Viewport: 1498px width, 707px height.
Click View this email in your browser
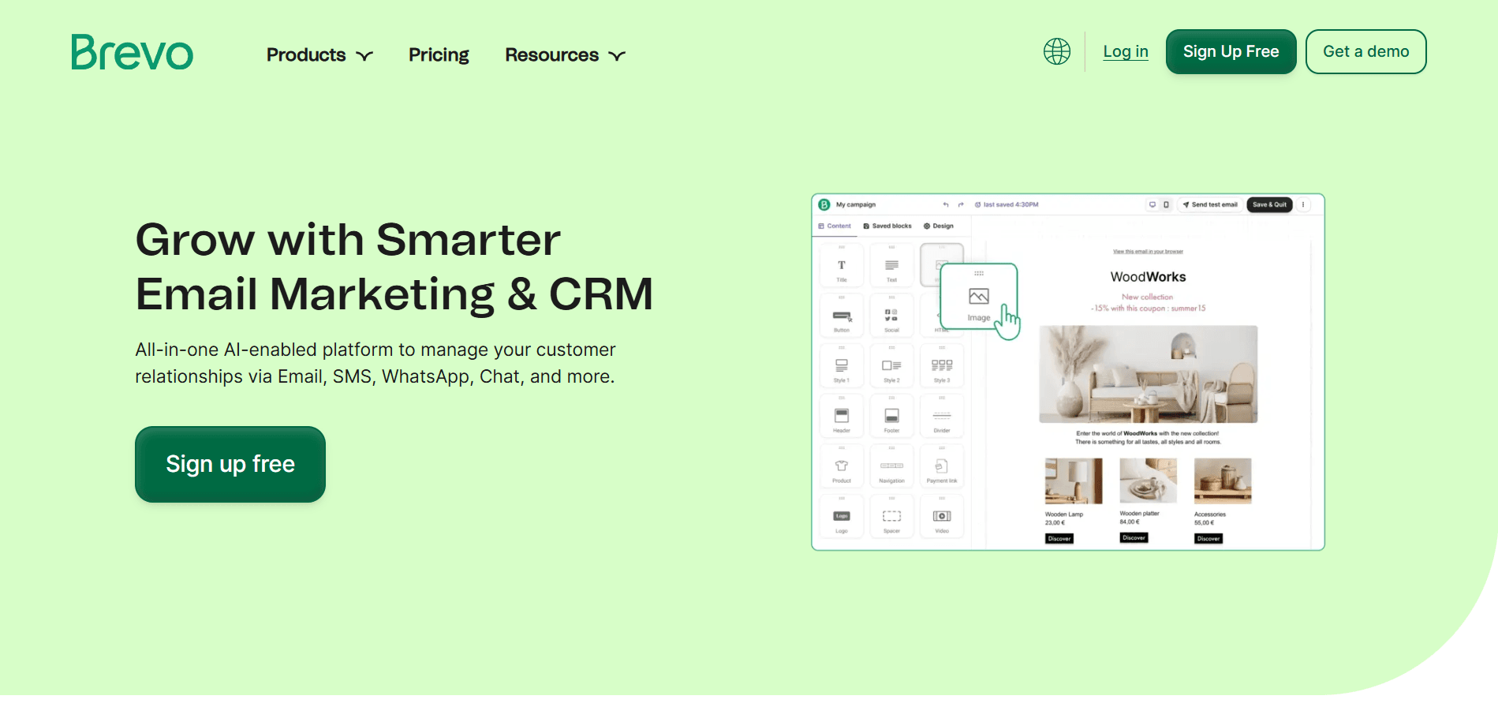click(1148, 252)
